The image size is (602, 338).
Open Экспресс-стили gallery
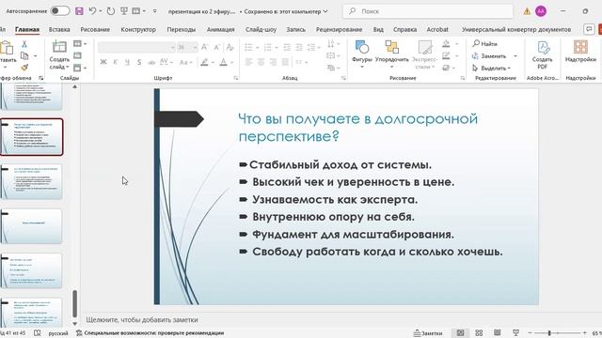point(424,54)
